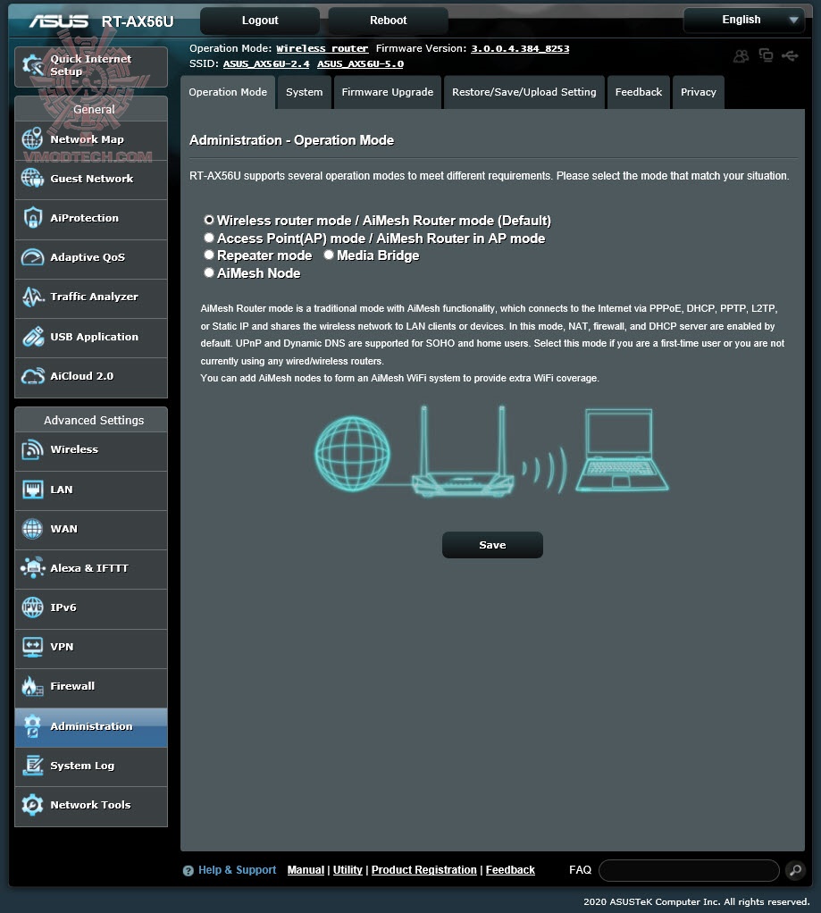Viewport: 821px width, 913px height.
Task: Switch to the Privacy tab
Action: (x=698, y=92)
